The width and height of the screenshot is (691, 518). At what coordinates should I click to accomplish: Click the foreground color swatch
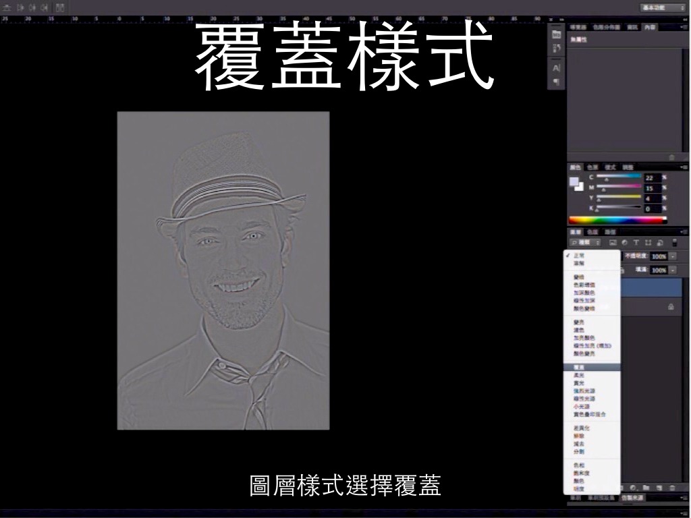[x=574, y=181]
